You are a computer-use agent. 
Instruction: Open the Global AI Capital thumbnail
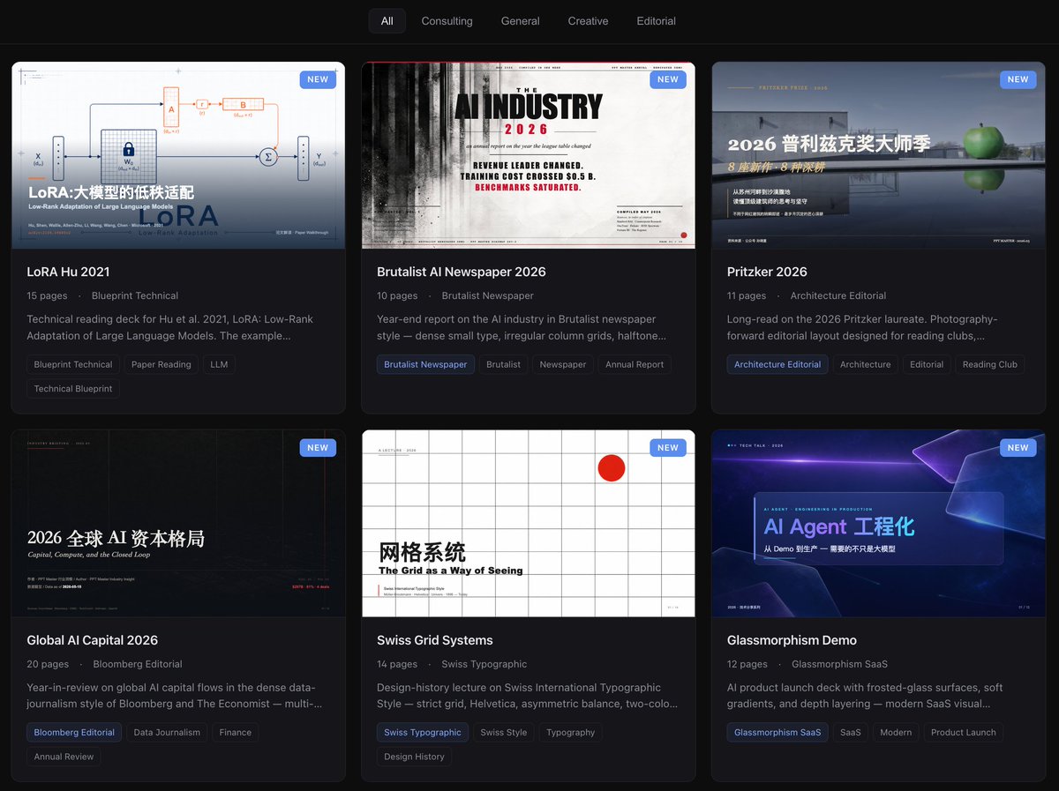[x=178, y=523]
